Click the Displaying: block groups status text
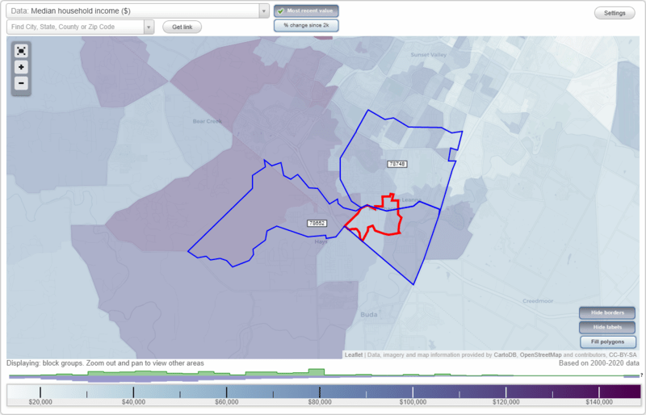646x415 pixels. [105, 363]
